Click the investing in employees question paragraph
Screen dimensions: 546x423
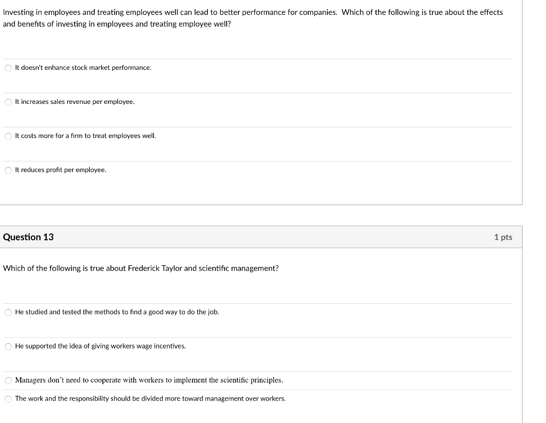pyautogui.click(x=253, y=18)
